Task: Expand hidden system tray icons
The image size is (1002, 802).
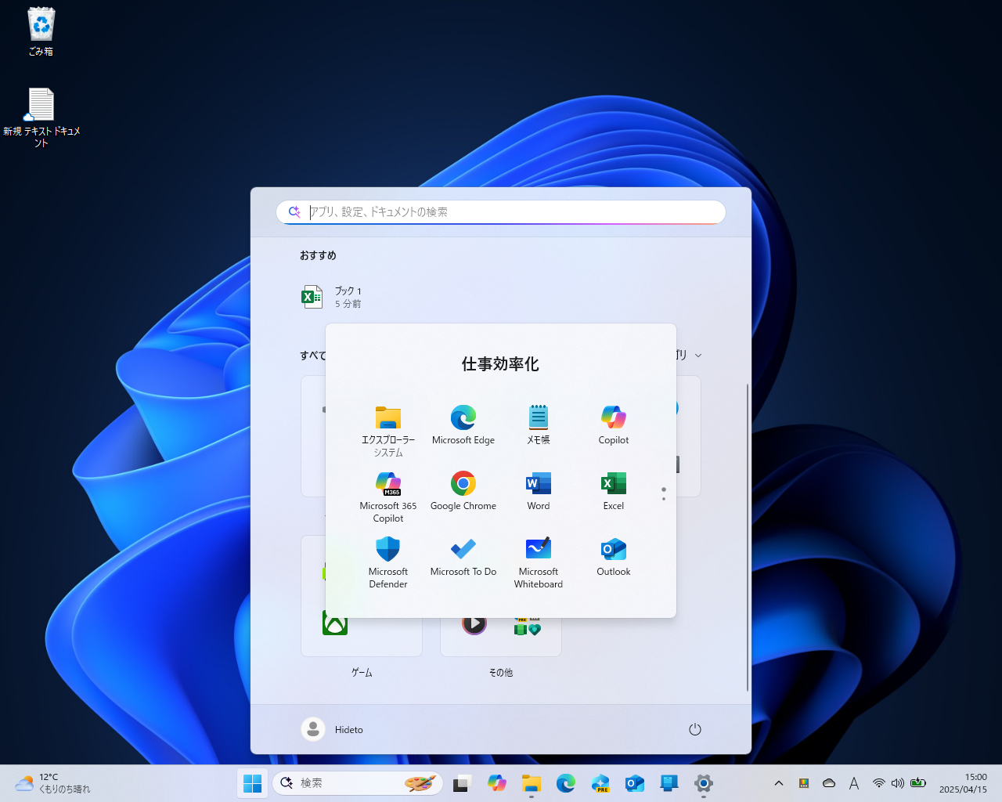Action: pos(778,782)
